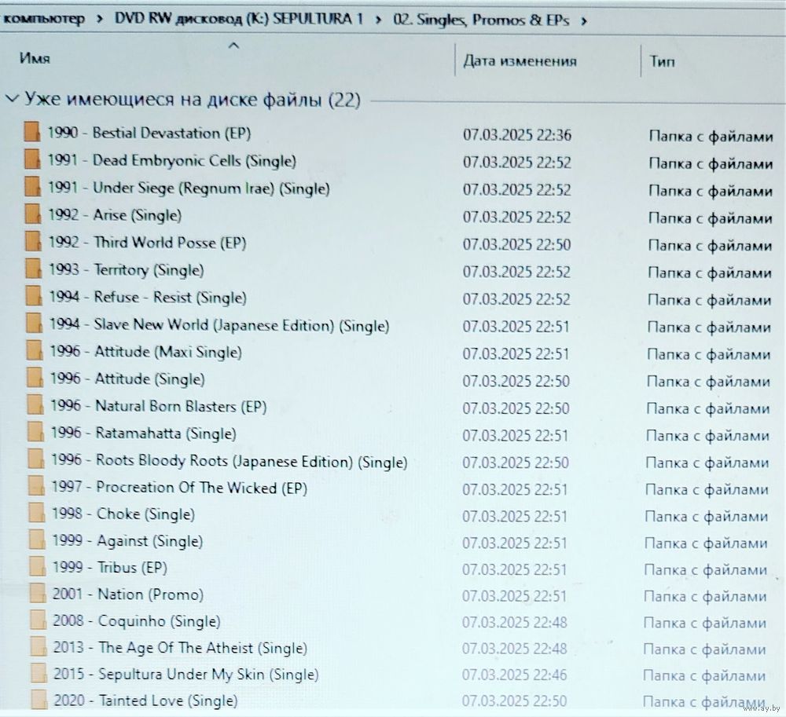Select folder name '1996 - Natural Born Blasters (EP)'
Image resolution: width=786 pixels, height=717 pixels.
[x=159, y=406]
